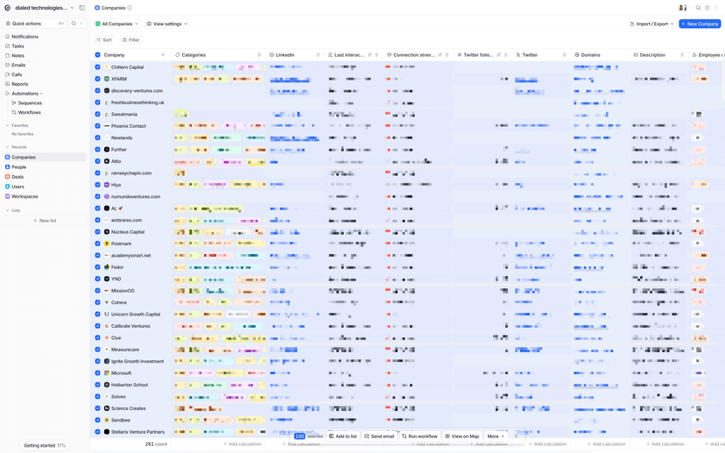Click the search magnifier icon in sidebar

point(74,24)
